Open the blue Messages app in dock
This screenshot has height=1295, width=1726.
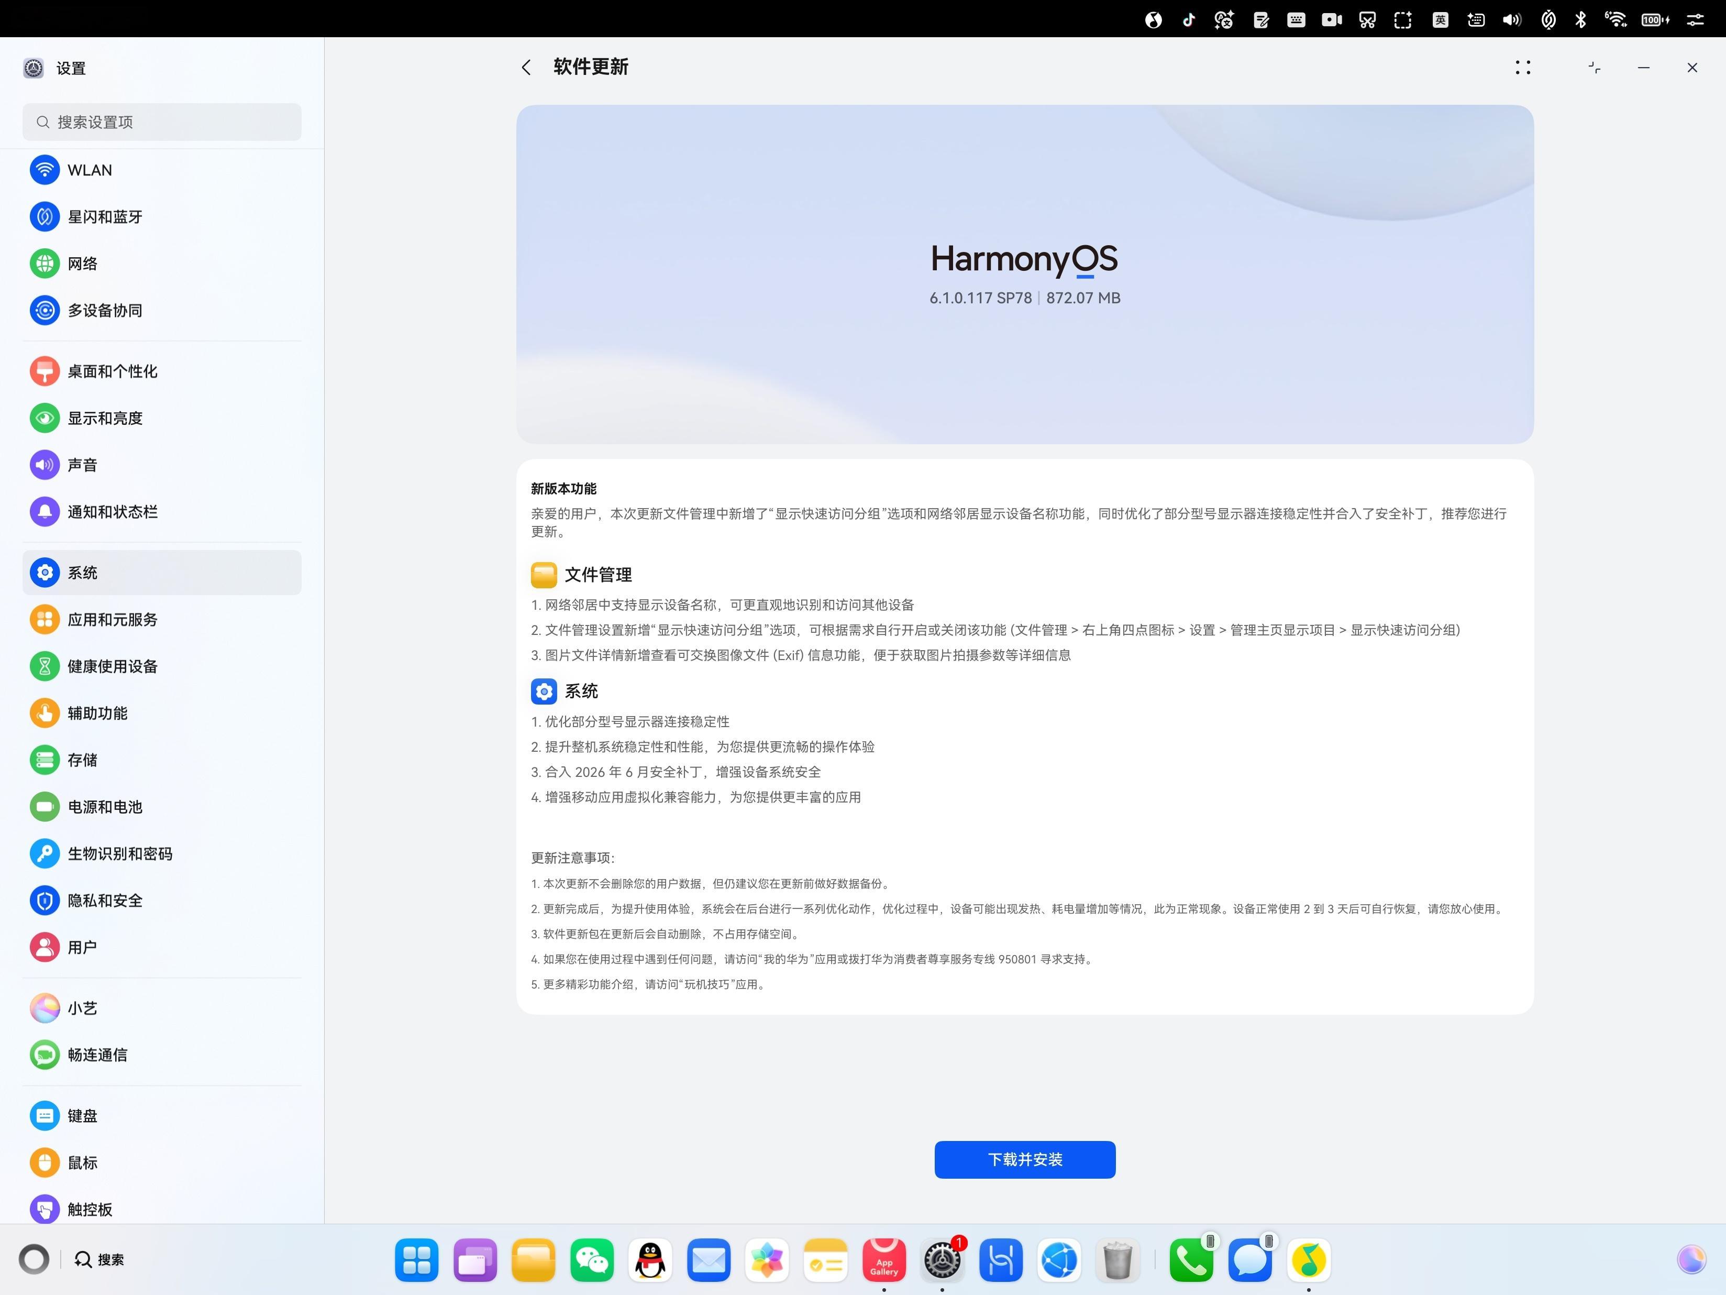[1250, 1260]
